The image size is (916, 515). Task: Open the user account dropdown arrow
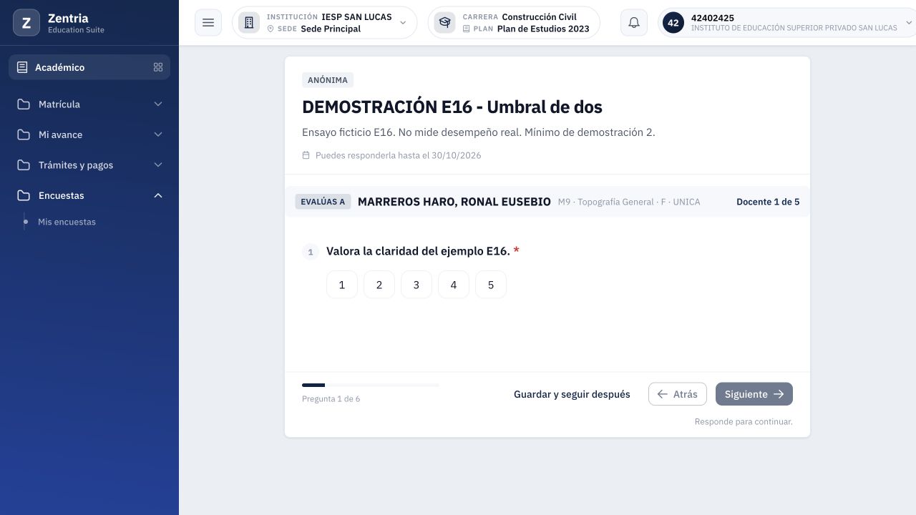point(910,23)
